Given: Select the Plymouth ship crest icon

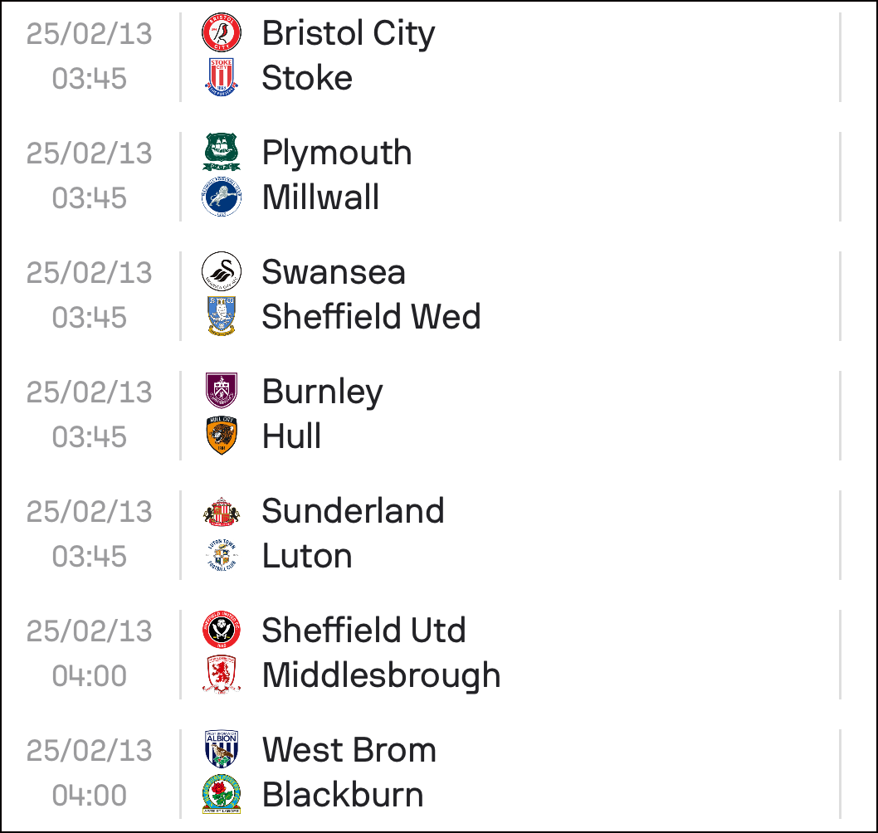Looking at the screenshot, I should coord(222,153).
